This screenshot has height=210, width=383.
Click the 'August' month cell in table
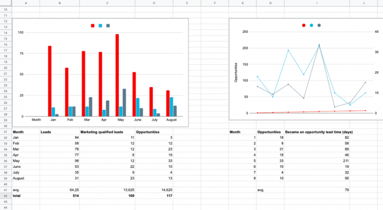[25, 178]
